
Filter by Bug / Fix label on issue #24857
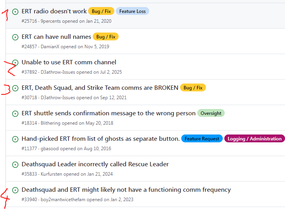click(106, 37)
